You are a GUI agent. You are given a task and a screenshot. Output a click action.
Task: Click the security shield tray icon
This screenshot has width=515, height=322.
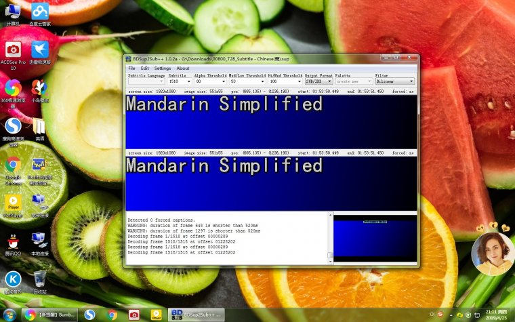pos(468,315)
